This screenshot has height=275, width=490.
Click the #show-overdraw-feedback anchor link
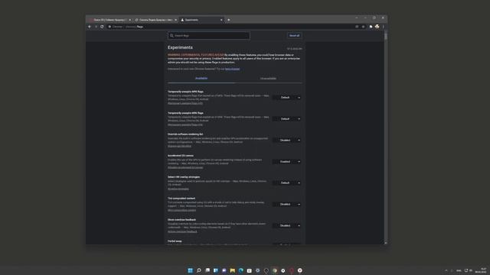(x=182, y=231)
